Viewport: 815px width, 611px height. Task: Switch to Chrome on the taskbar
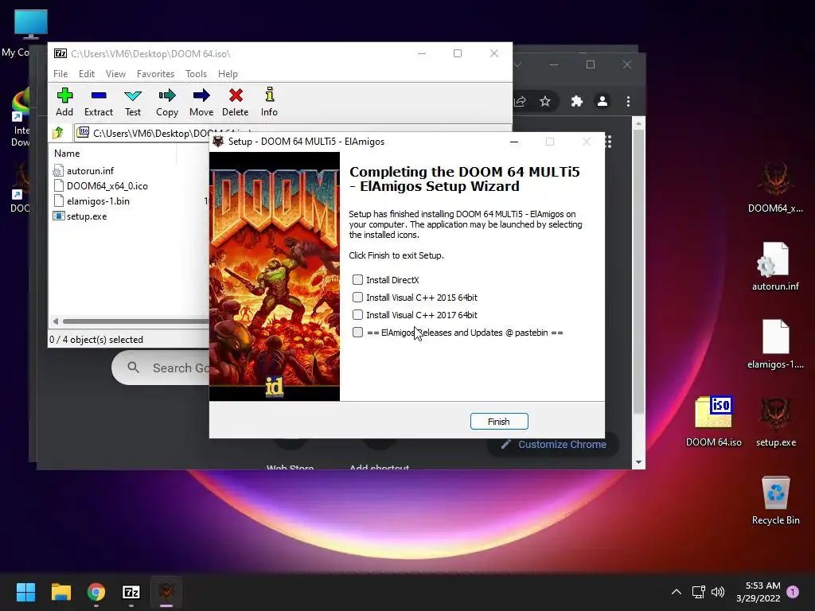point(96,592)
